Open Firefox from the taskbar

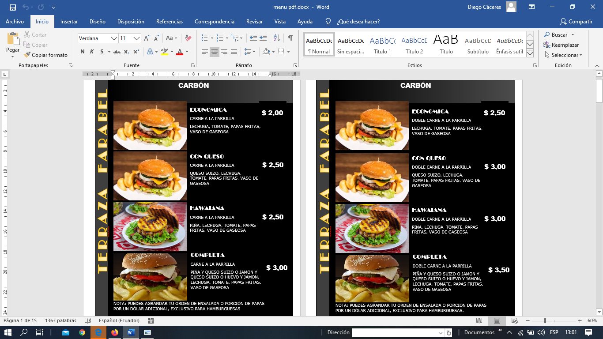point(115,332)
